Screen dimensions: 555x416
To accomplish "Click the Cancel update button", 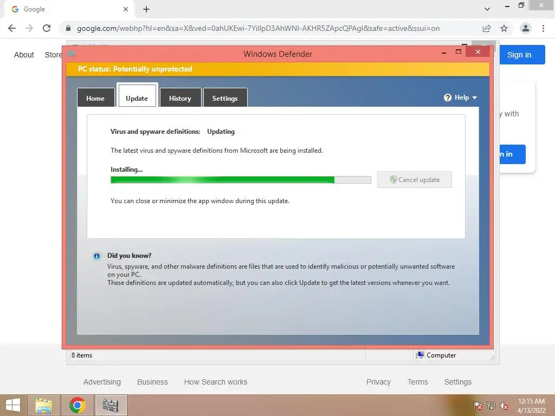I will (414, 179).
